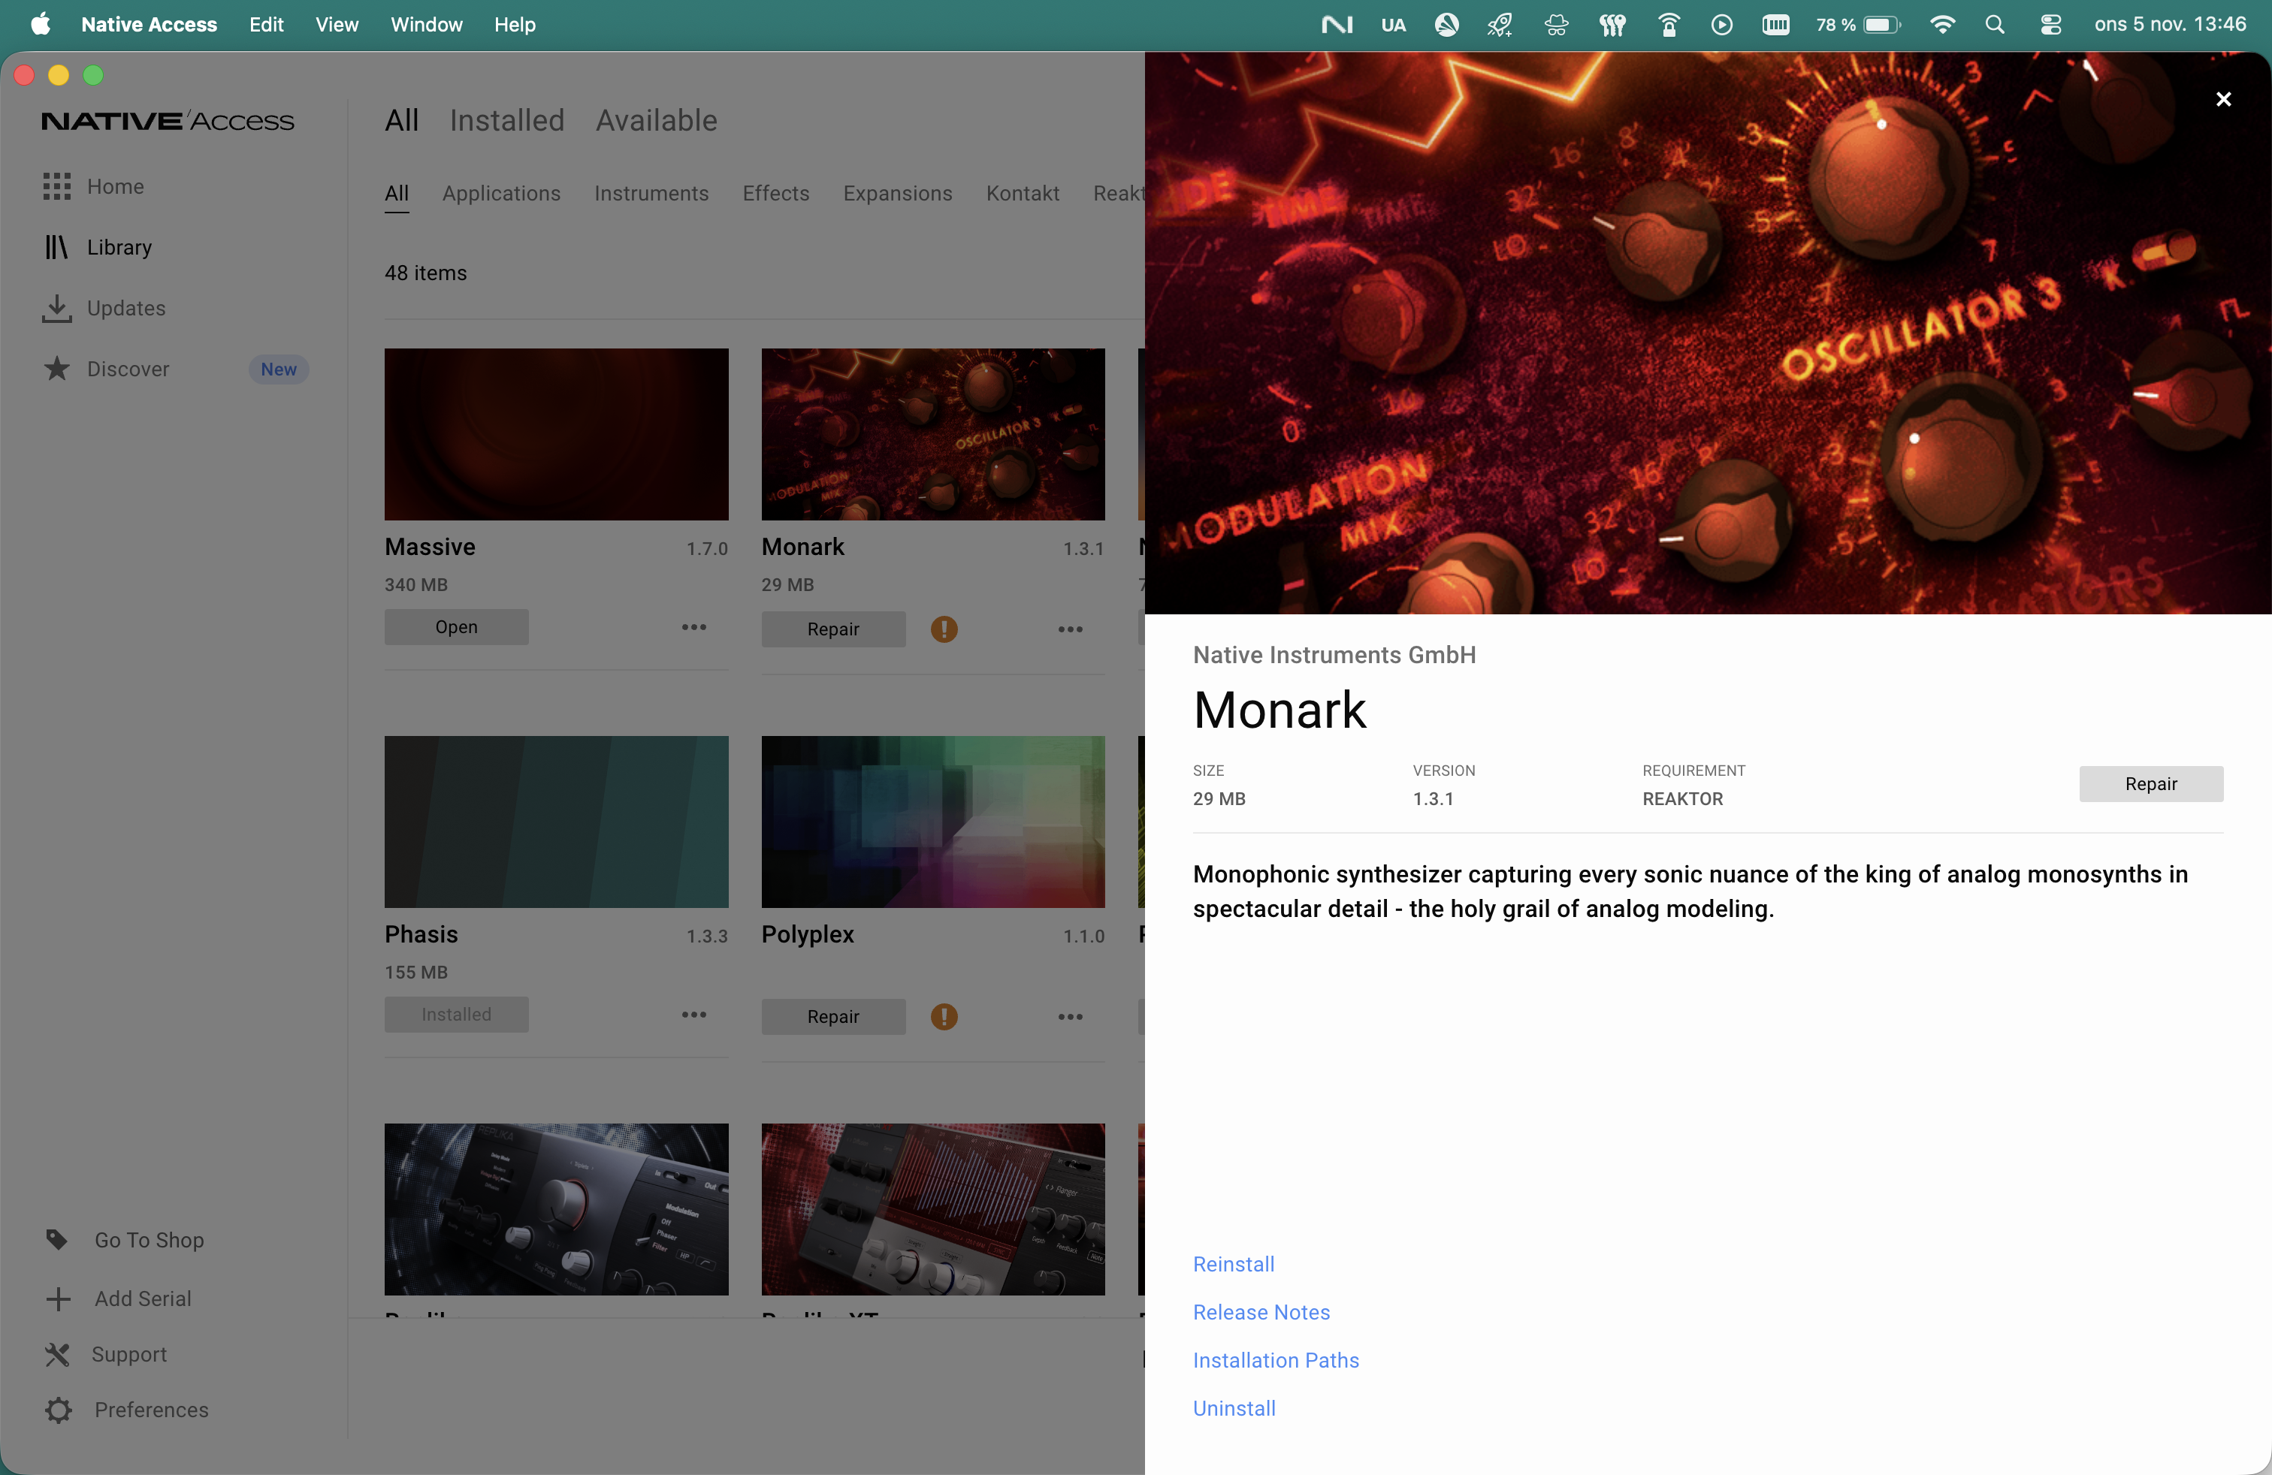Click Monark's warning exclamation icon
This screenshot has height=1475, width=2272.
coord(944,629)
